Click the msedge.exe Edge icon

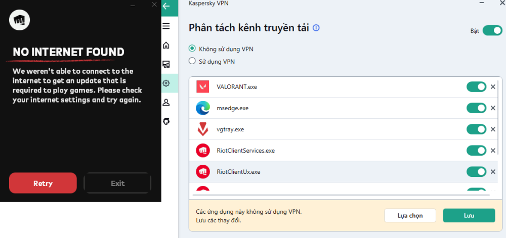tap(203, 108)
